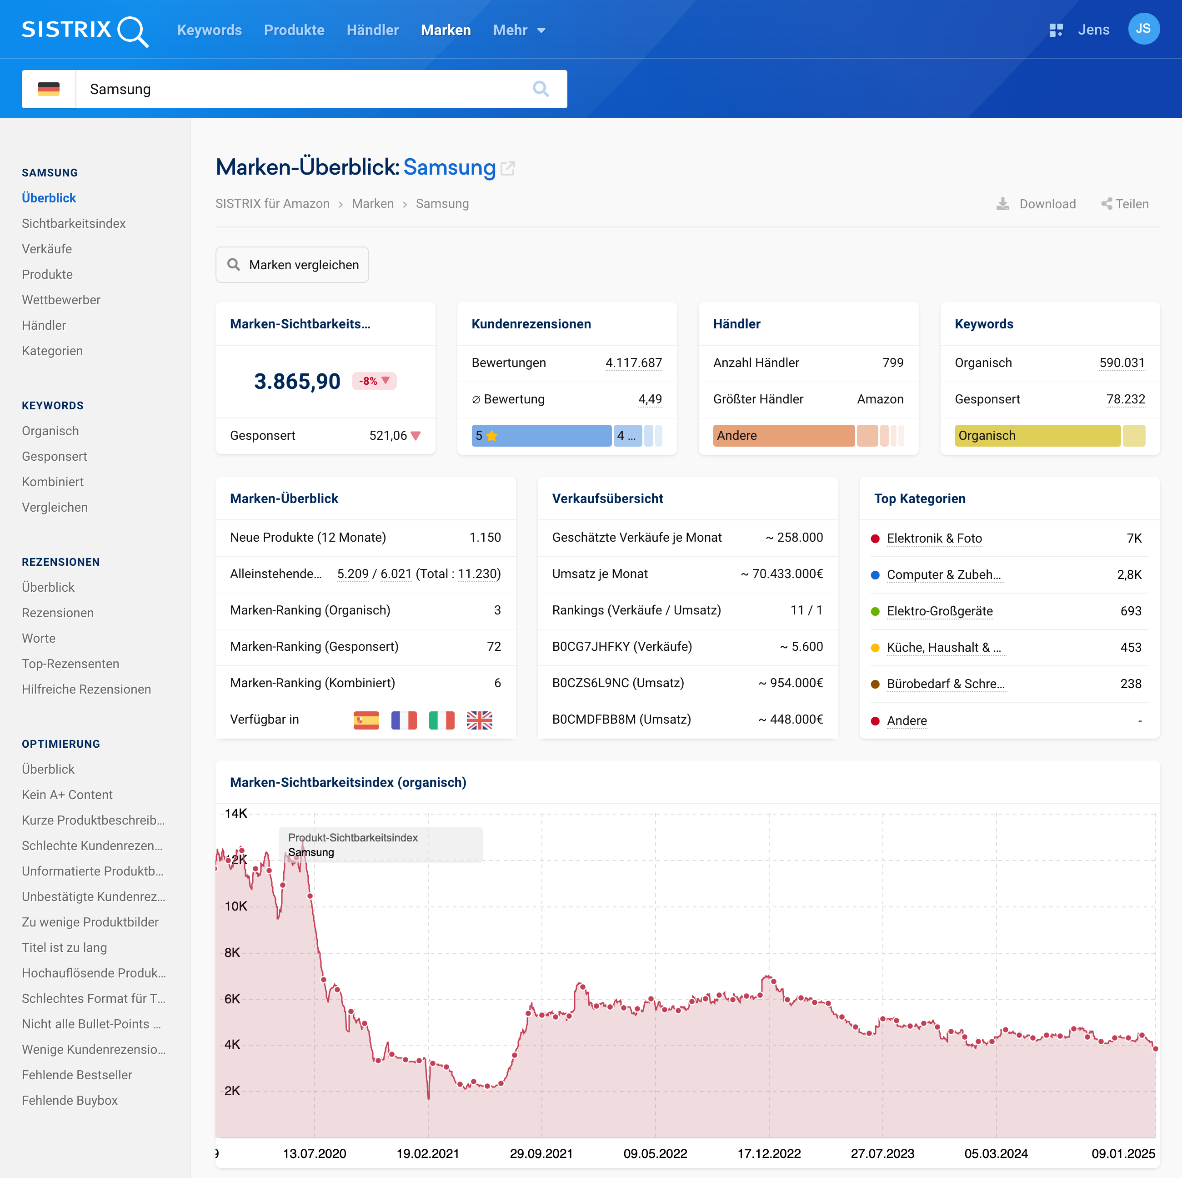Click the brown dot for Bürobedarf & Schre...
This screenshot has width=1182, height=1178.
click(x=875, y=684)
